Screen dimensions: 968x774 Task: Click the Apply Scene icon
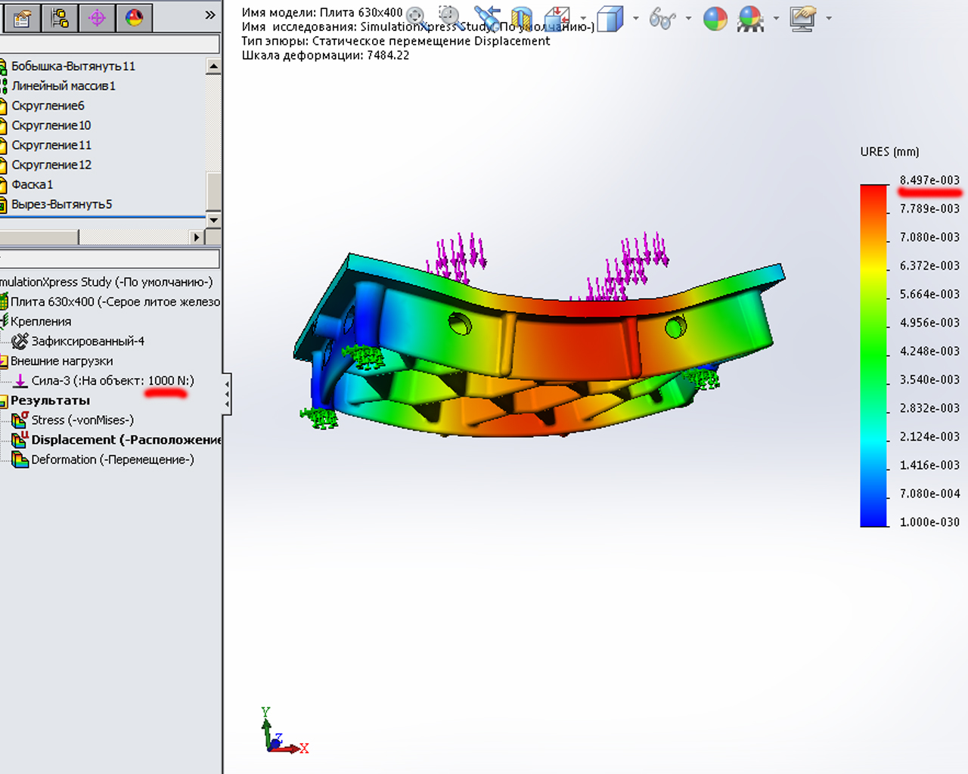click(751, 18)
